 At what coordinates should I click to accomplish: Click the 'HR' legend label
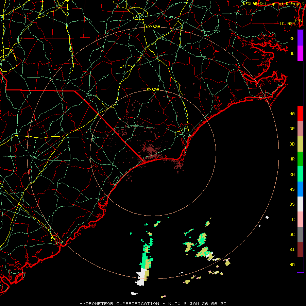point(292,159)
